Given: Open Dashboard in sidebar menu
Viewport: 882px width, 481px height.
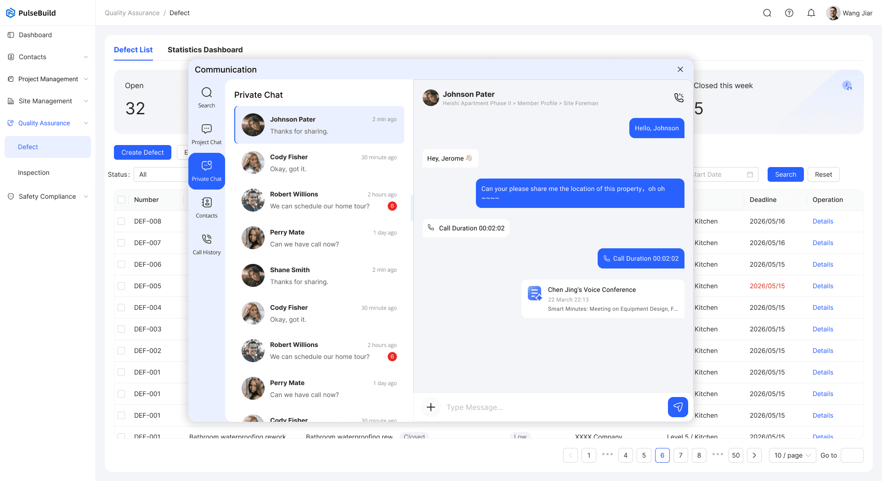Looking at the screenshot, I should (48, 35).
